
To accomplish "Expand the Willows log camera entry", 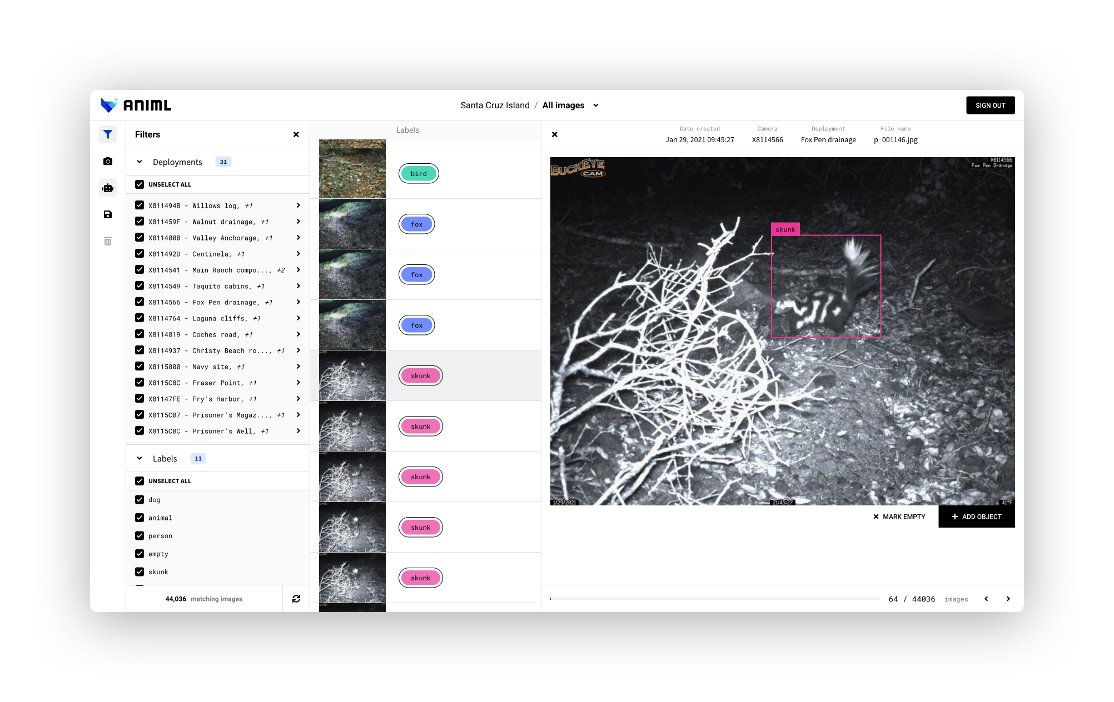I will (299, 205).
